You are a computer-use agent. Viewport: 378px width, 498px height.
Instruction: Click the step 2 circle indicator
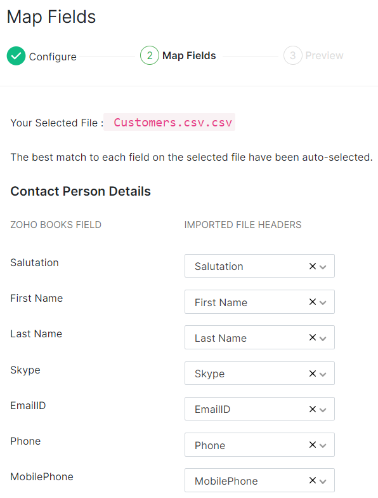pyautogui.click(x=150, y=56)
